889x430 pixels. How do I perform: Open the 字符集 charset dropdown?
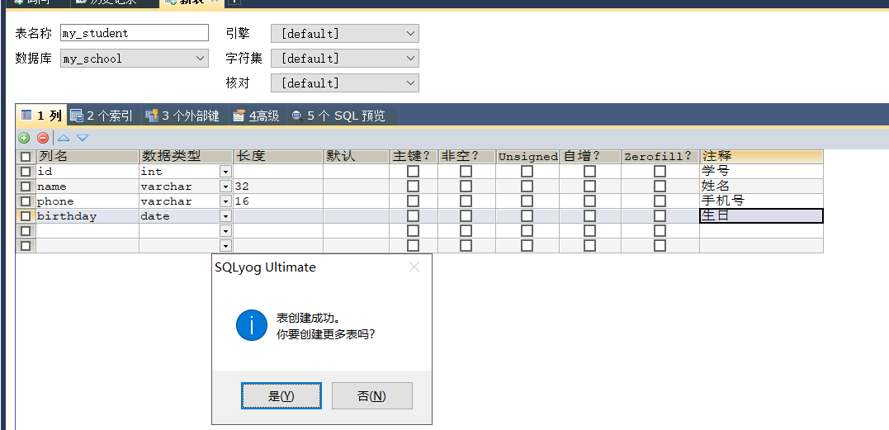pyautogui.click(x=345, y=59)
